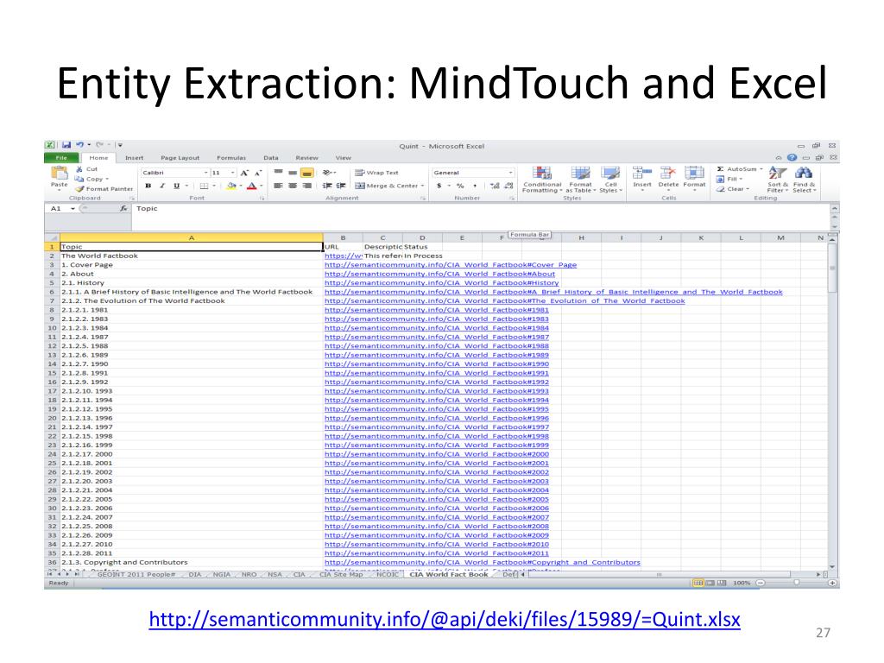Viewport: 884px width, 663px height.
Task: Click the Insert Function fx icon
Action: 123,209
